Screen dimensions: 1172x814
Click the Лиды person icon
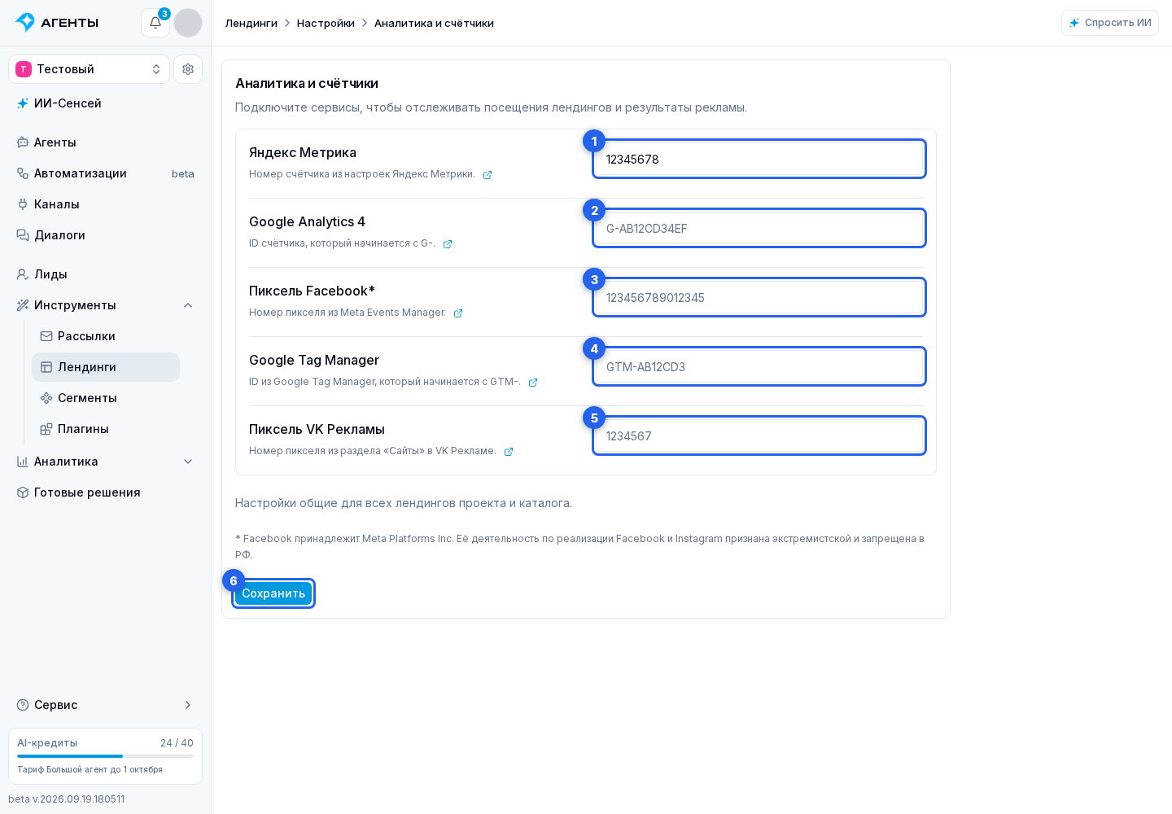(x=23, y=274)
